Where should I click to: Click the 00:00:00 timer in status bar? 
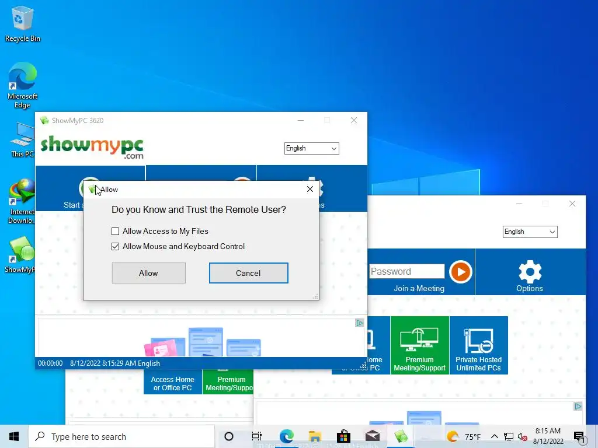click(50, 363)
